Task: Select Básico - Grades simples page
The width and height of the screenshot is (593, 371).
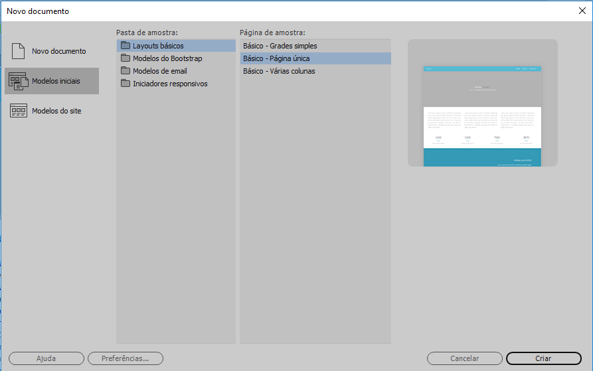Action: (315, 46)
